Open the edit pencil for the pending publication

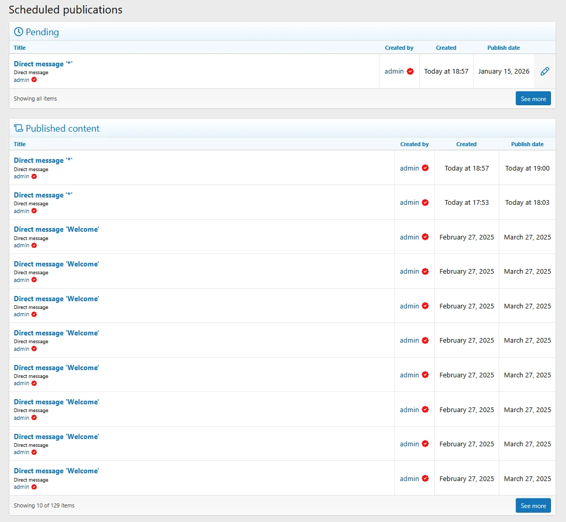(x=545, y=71)
